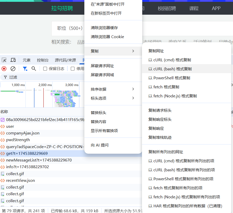Select 清除浏览器缓存 from context menu

pos(104,28)
